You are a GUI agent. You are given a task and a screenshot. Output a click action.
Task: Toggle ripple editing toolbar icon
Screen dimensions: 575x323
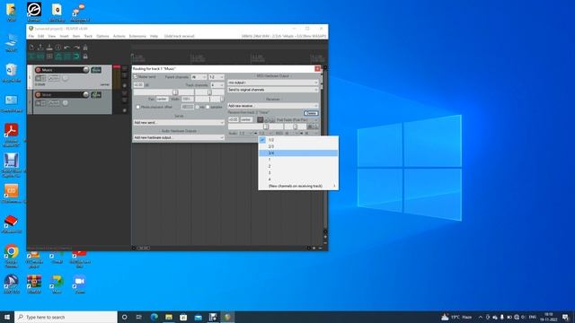point(49,57)
